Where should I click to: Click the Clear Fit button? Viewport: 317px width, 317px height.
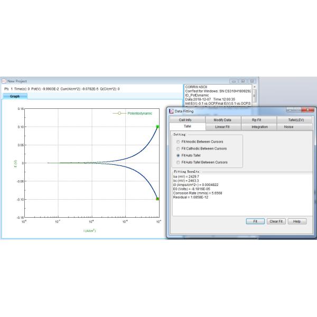tap(276, 221)
